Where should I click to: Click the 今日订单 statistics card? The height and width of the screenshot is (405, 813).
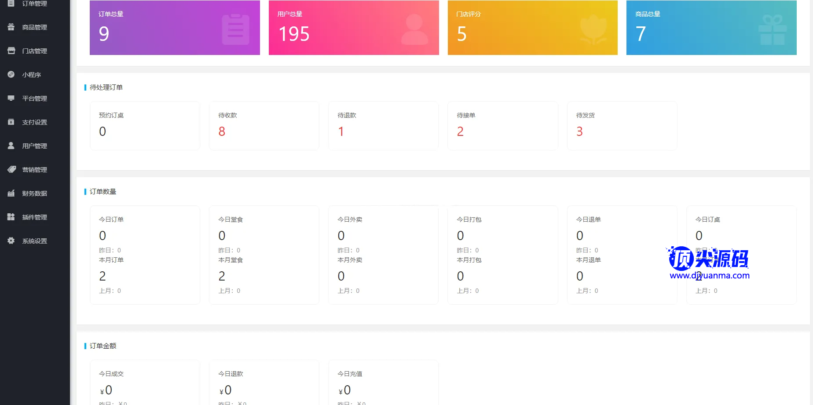[x=145, y=255]
